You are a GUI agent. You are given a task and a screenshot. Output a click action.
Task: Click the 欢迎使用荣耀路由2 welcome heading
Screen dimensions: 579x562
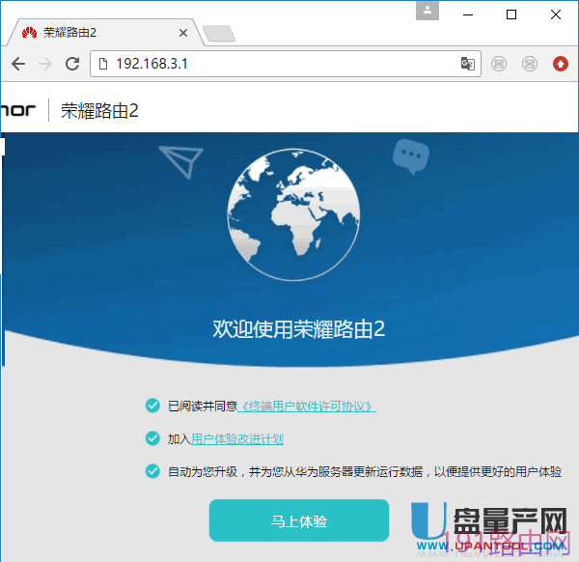tap(299, 329)
